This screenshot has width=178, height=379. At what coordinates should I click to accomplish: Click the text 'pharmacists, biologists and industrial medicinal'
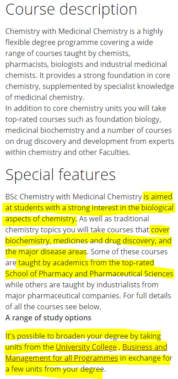click(x=86, y=65)
